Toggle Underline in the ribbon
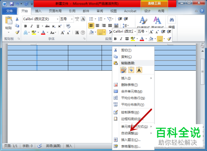The width and height of the screenshot is (207, 151). tap(38, 26)
